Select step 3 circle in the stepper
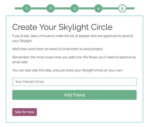Screen dimensions: 152x127 pos(74,8)
